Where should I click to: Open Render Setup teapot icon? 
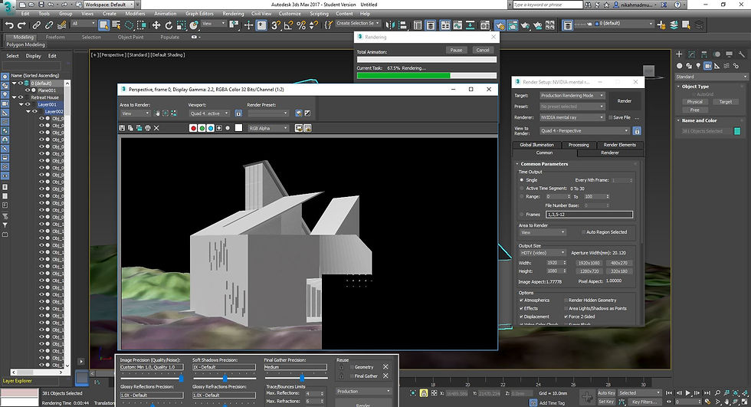pyautogui.click(x=499, y=25)
